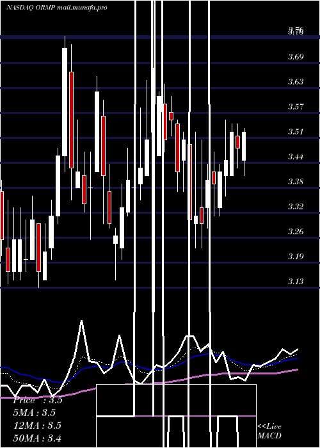Select the 3.38 price axis label
Screen dimensions: 320x448
point(296,181)
